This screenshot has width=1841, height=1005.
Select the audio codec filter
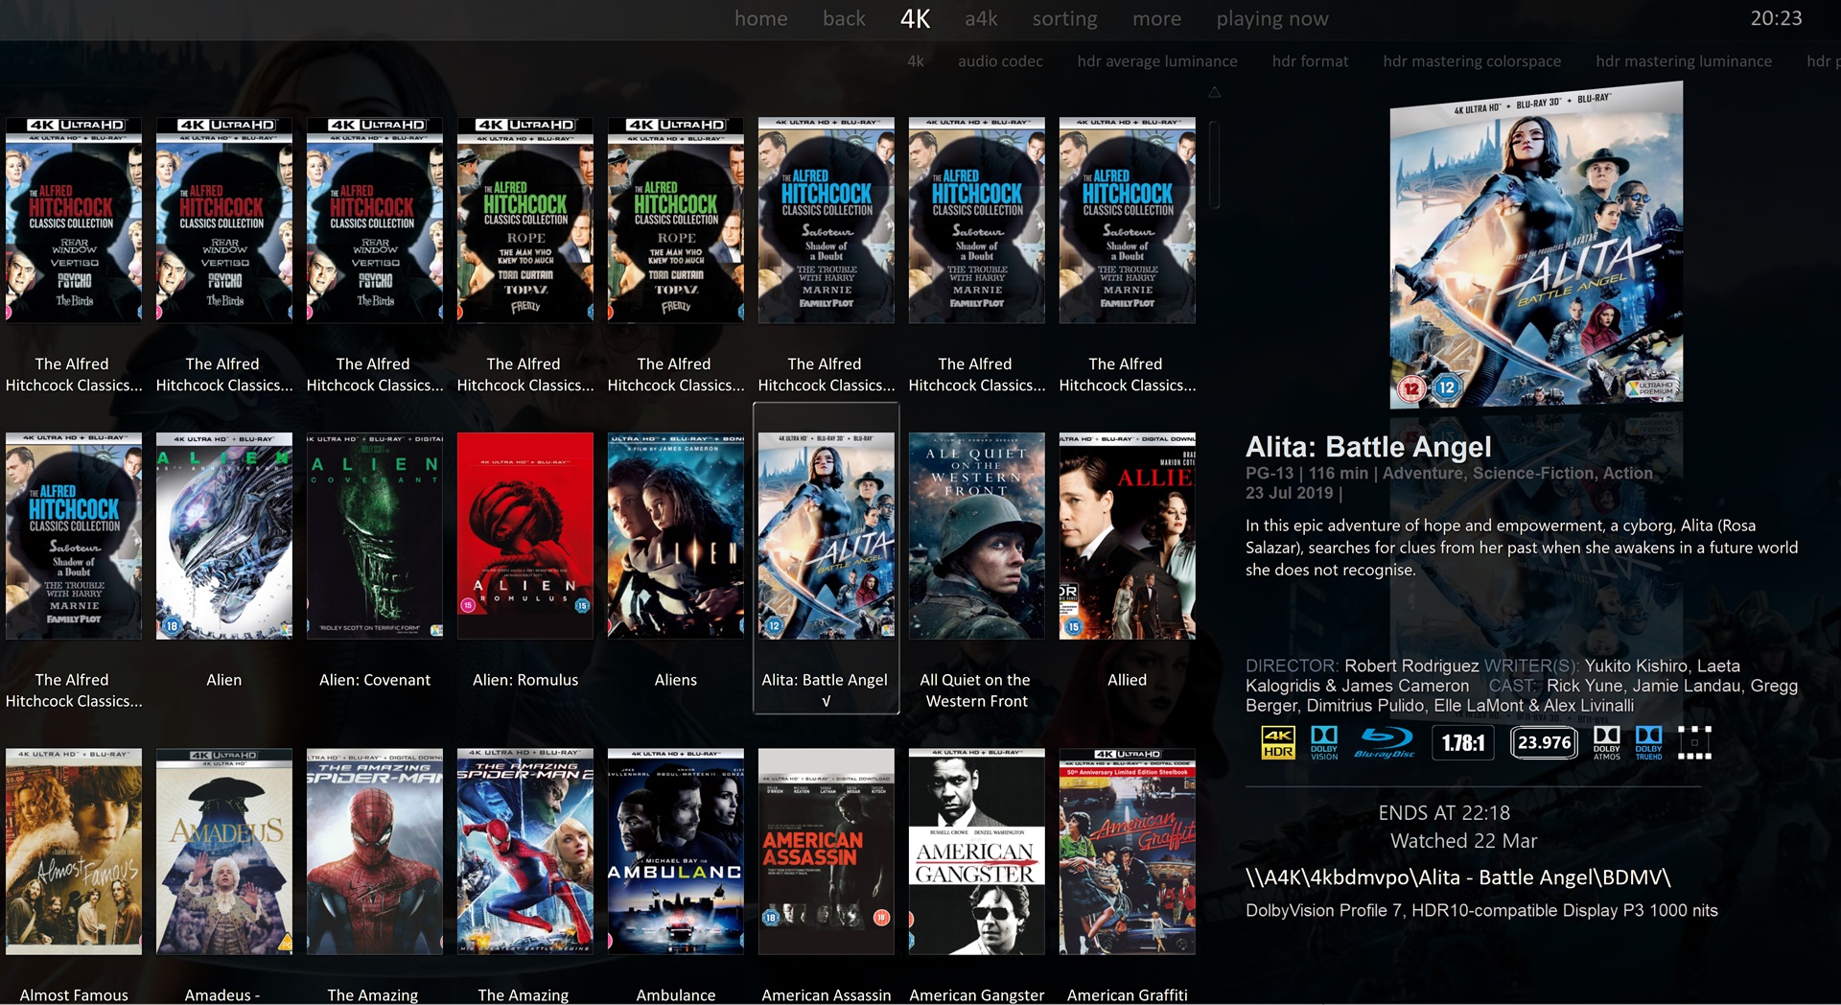point(1000,60)
